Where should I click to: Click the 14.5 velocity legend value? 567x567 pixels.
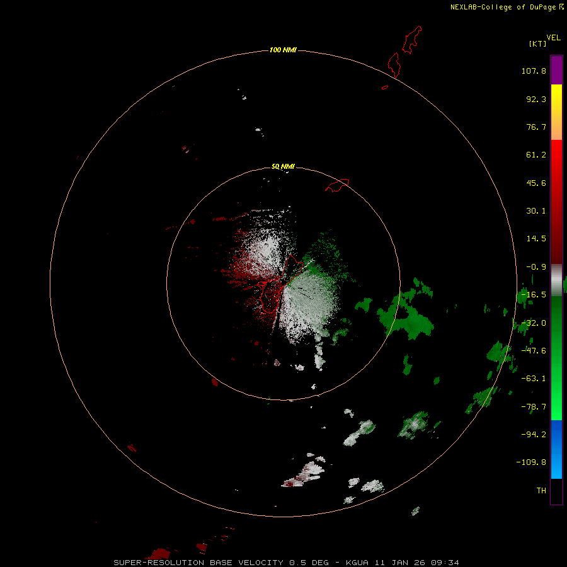[x=536, y=239]
